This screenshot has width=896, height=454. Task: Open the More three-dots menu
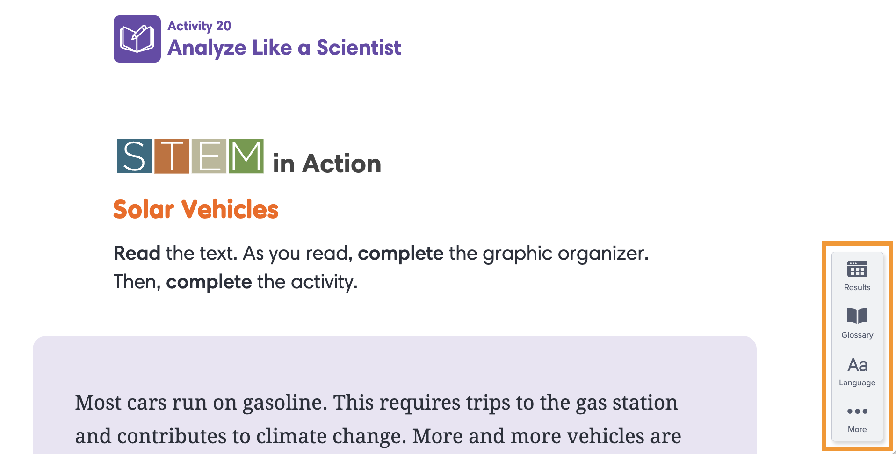(x=857, y=411)
